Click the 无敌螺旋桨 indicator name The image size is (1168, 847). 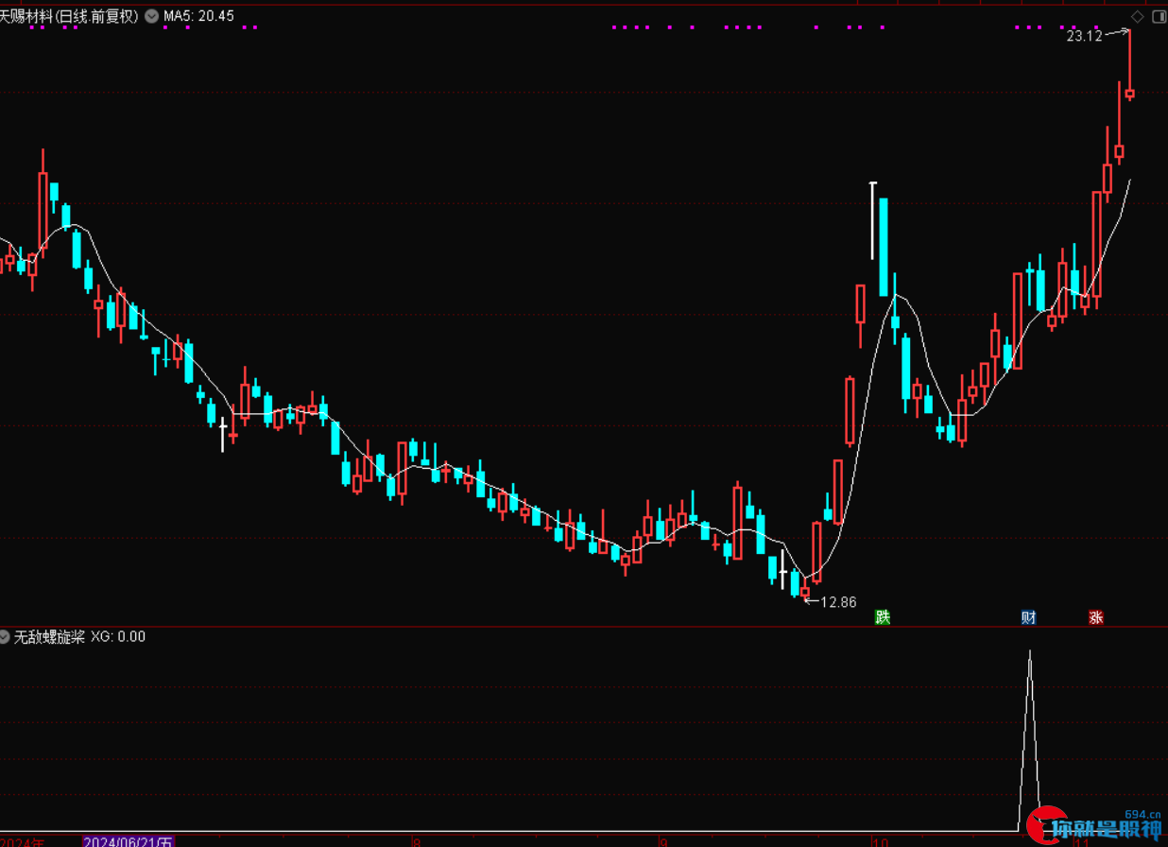point(50,637)
